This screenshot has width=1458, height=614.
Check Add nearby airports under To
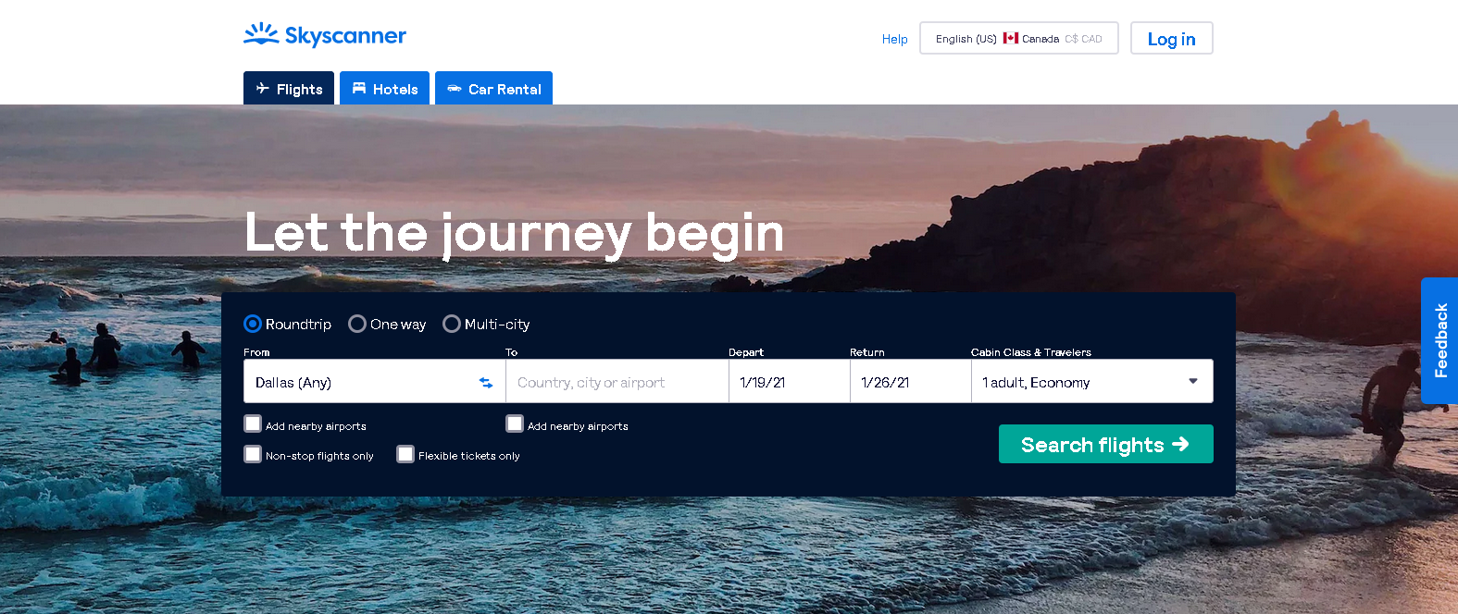(x=515, y=424)
